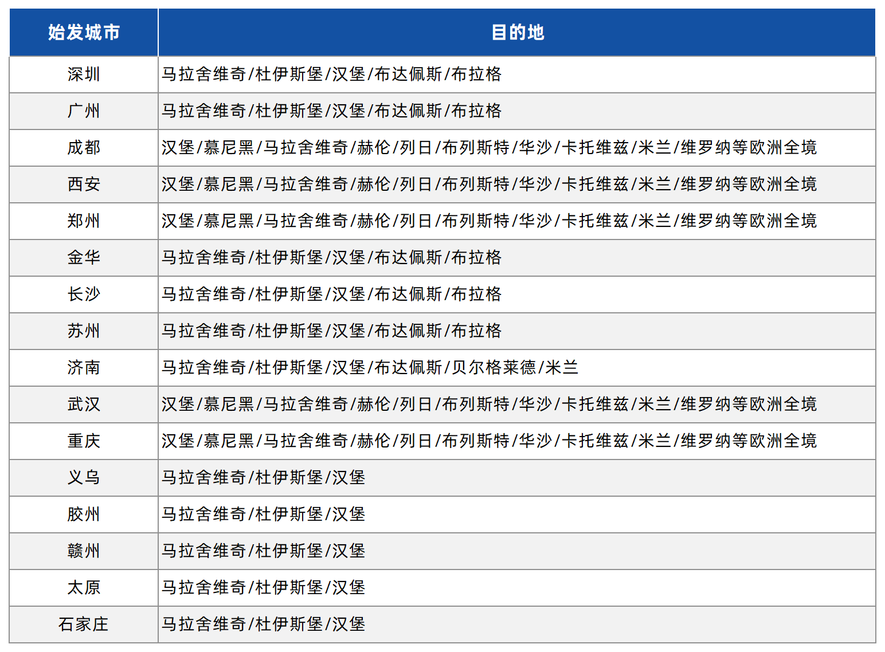Click the destination cell in 广州 row
The image size is (885, 652).
coord(517,111)
